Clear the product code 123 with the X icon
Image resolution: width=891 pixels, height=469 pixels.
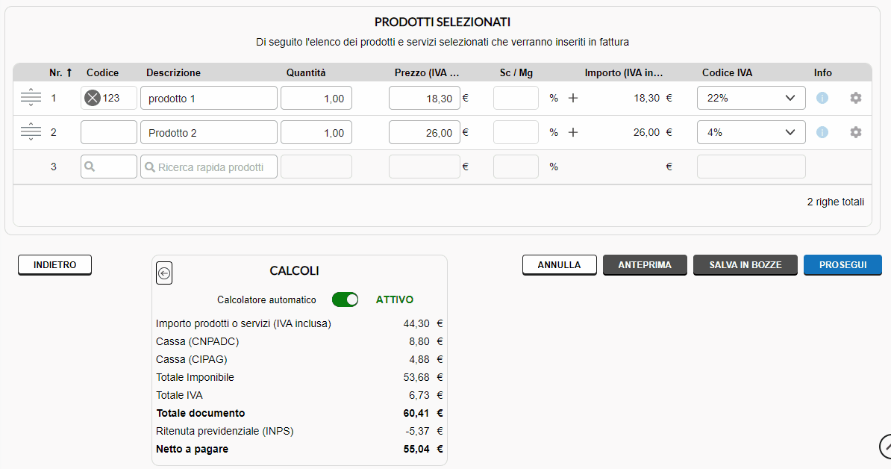pos(92,98)
